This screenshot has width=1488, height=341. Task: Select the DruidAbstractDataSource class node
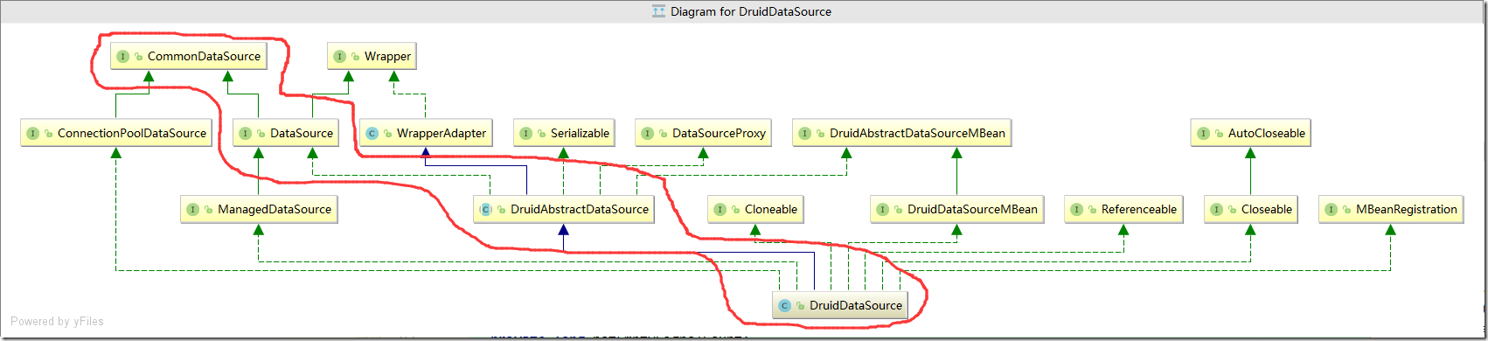coord(563,209)
